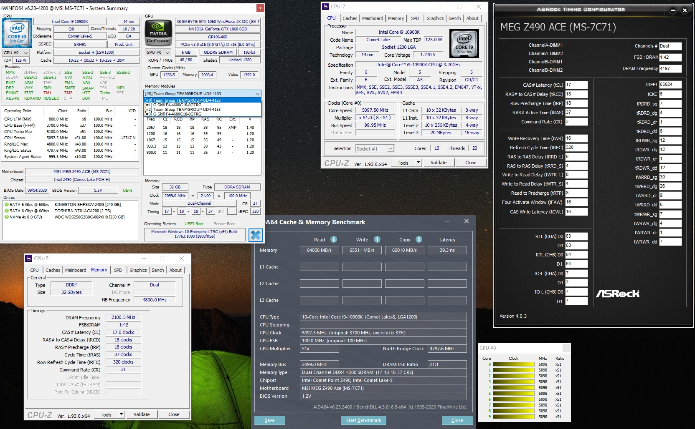Click the Core Voltage value 1.270 V in CPU-Z
The image size is (695, 429).
coord(428,55)
